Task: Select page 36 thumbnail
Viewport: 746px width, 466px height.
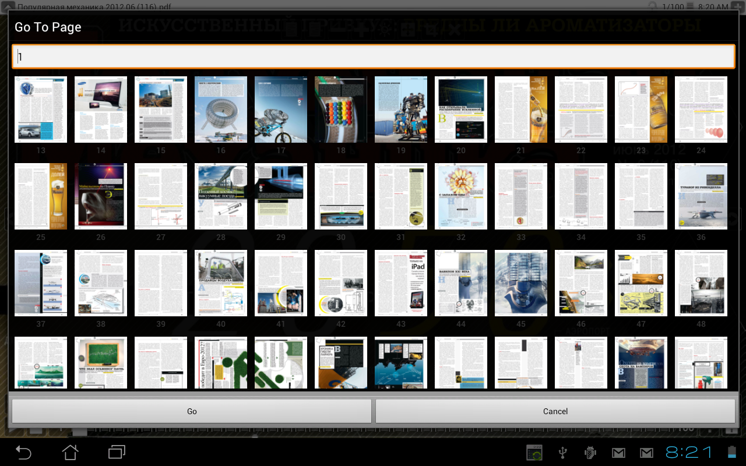Action: (x=701, y=196)
